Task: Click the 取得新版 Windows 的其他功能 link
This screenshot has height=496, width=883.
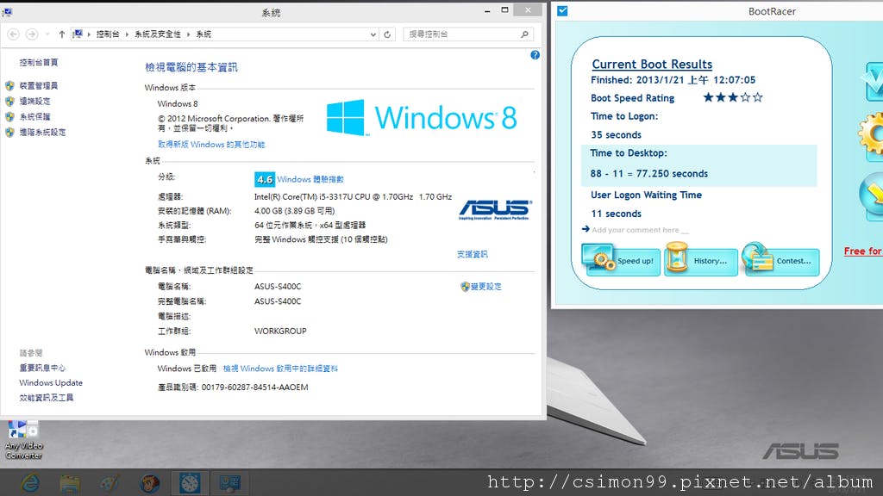Action: (211, 145)
